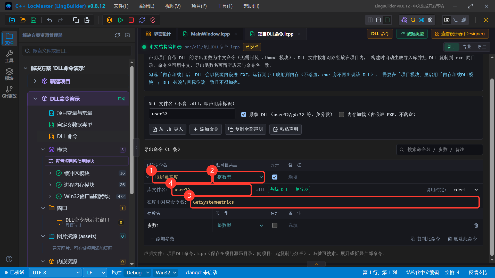Click the rebuild refresh toolbar icon
This screenshot has width=495, height=278.
tap(142, 20)
